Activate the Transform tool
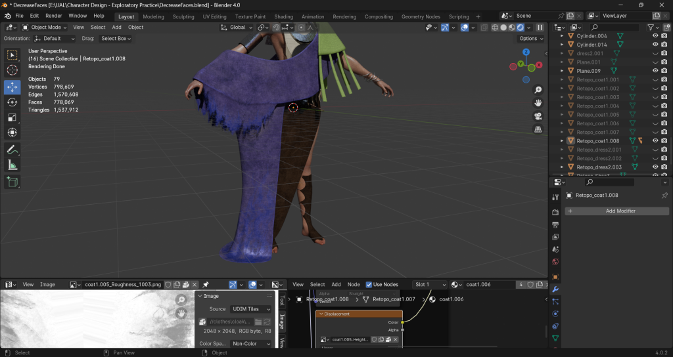This screenshot has height=357, width=673. point(12,132)
